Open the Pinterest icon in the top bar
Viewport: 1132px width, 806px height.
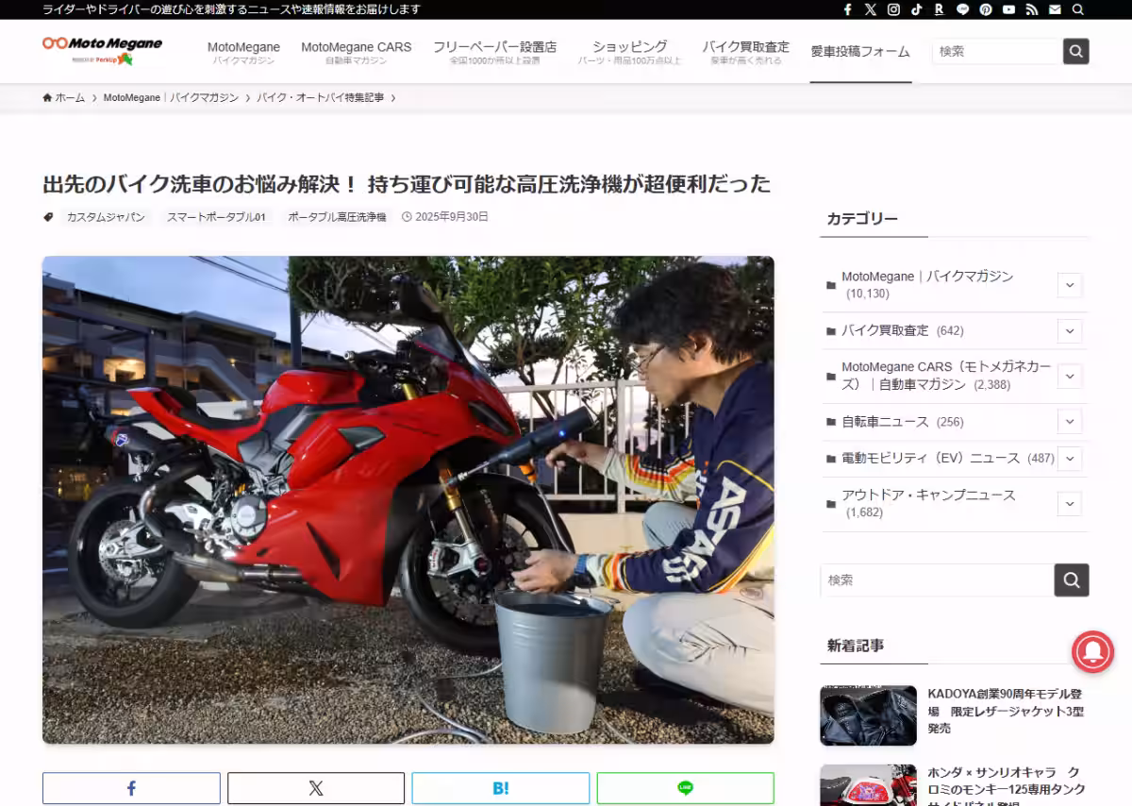[985, 8]
